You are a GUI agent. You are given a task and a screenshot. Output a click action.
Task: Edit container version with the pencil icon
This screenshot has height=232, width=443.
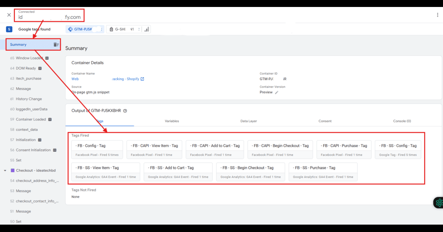[276, 92]
